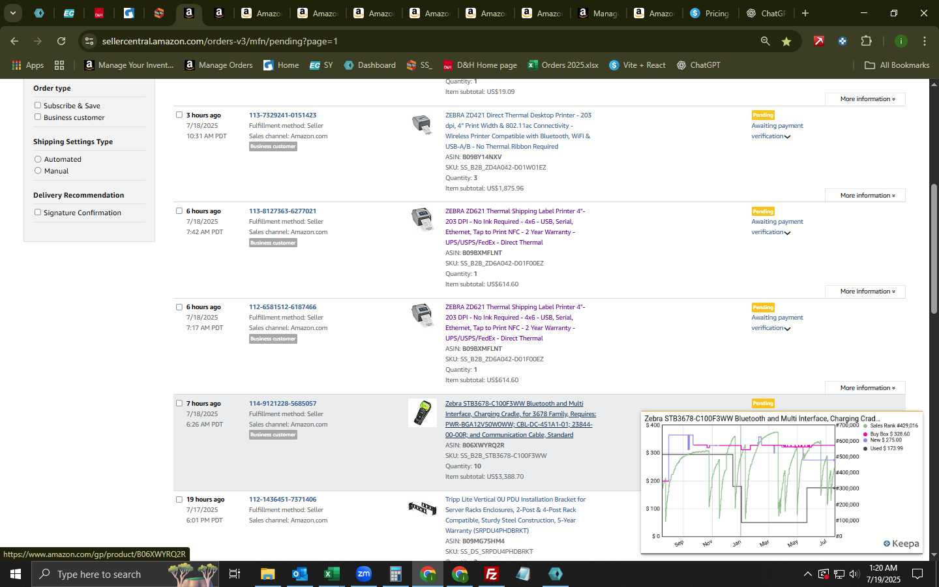Open File Explorer from the taskbar
Viewport: 939px width, 587px height.
click(x=268, y=574)
